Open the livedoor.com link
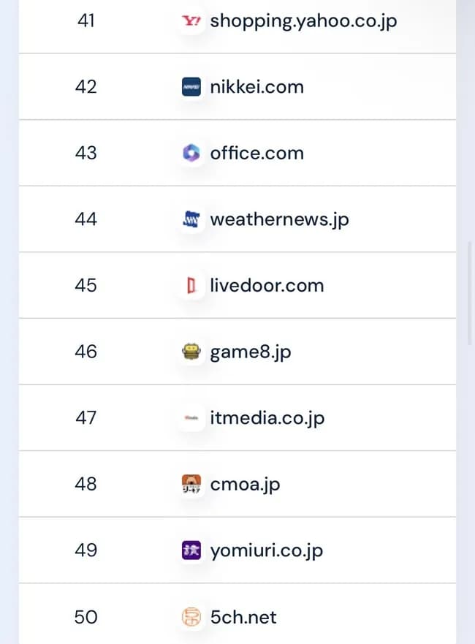The height and width of the screenshot is (644, 475). (267, 285)
